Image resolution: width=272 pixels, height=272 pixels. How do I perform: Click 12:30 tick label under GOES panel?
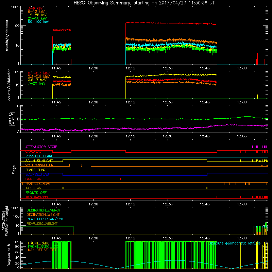click(168, 136)
